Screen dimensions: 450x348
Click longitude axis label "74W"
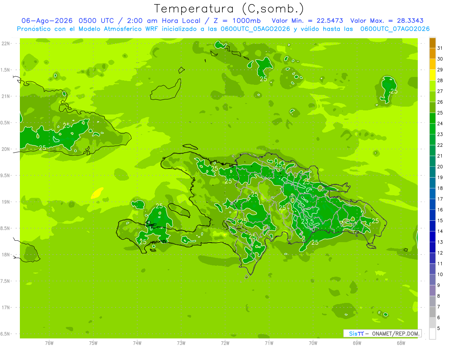(x=137, y=343)
